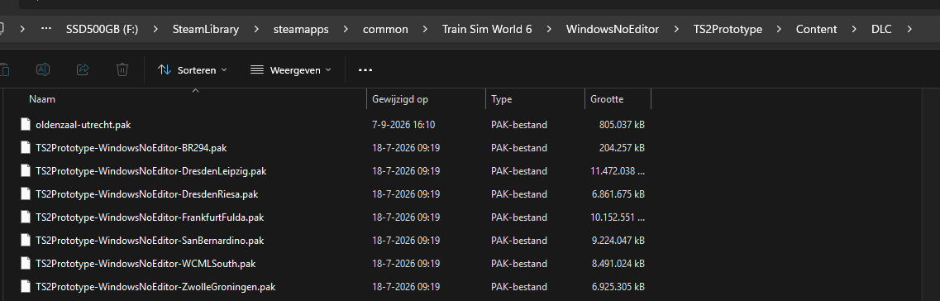The width and height of the screenshot is (940, 301).
Task: Navigate to SSD500GB (F:) breadcrumb
Action: (x=103, y=30)
